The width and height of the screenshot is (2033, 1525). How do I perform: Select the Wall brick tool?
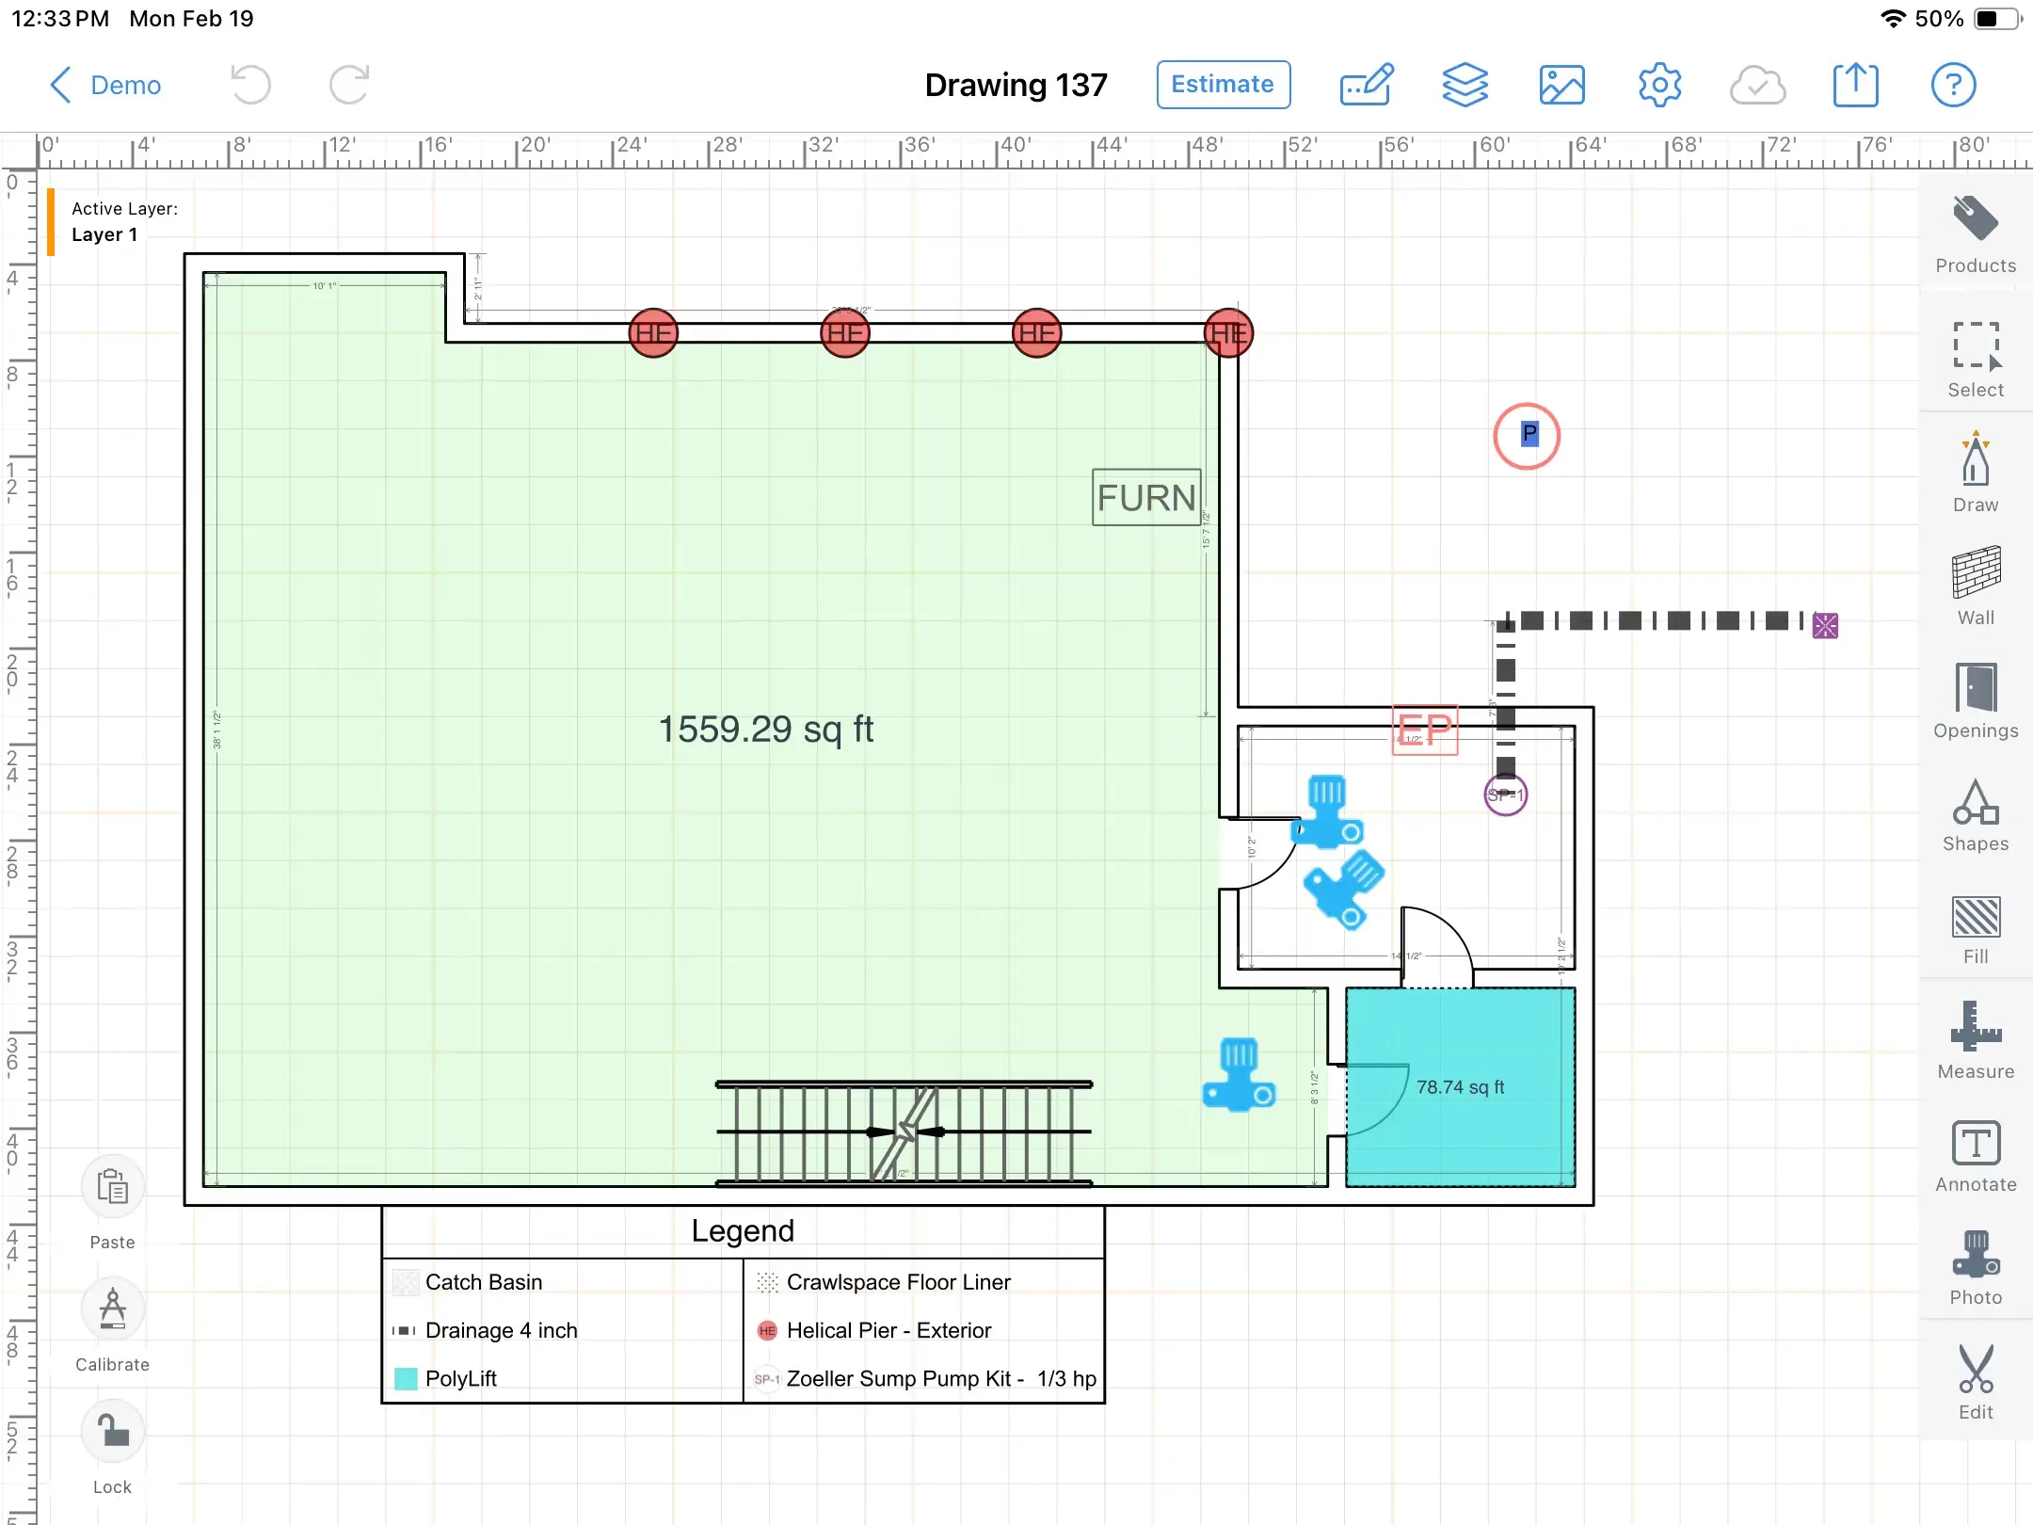(1975, 585)
